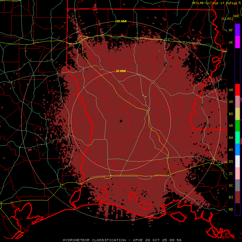Click the RA legend label
242x242 pixels.
pyautogui.click(x=231, y=138)
